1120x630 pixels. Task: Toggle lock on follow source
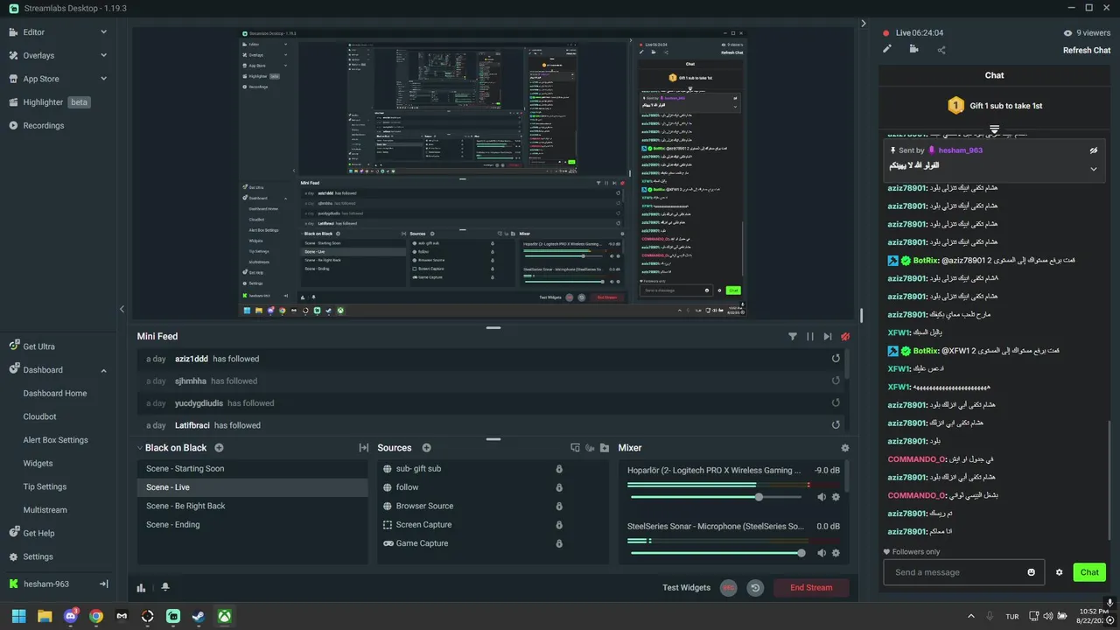pos(559,487)
